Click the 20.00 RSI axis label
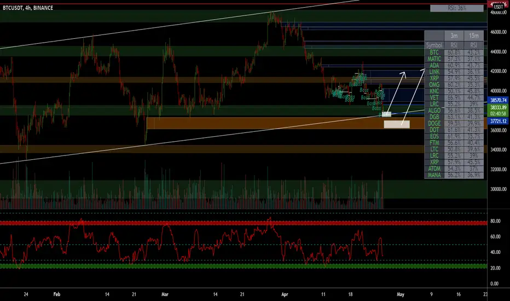510x301 pixels. (495, 268)
